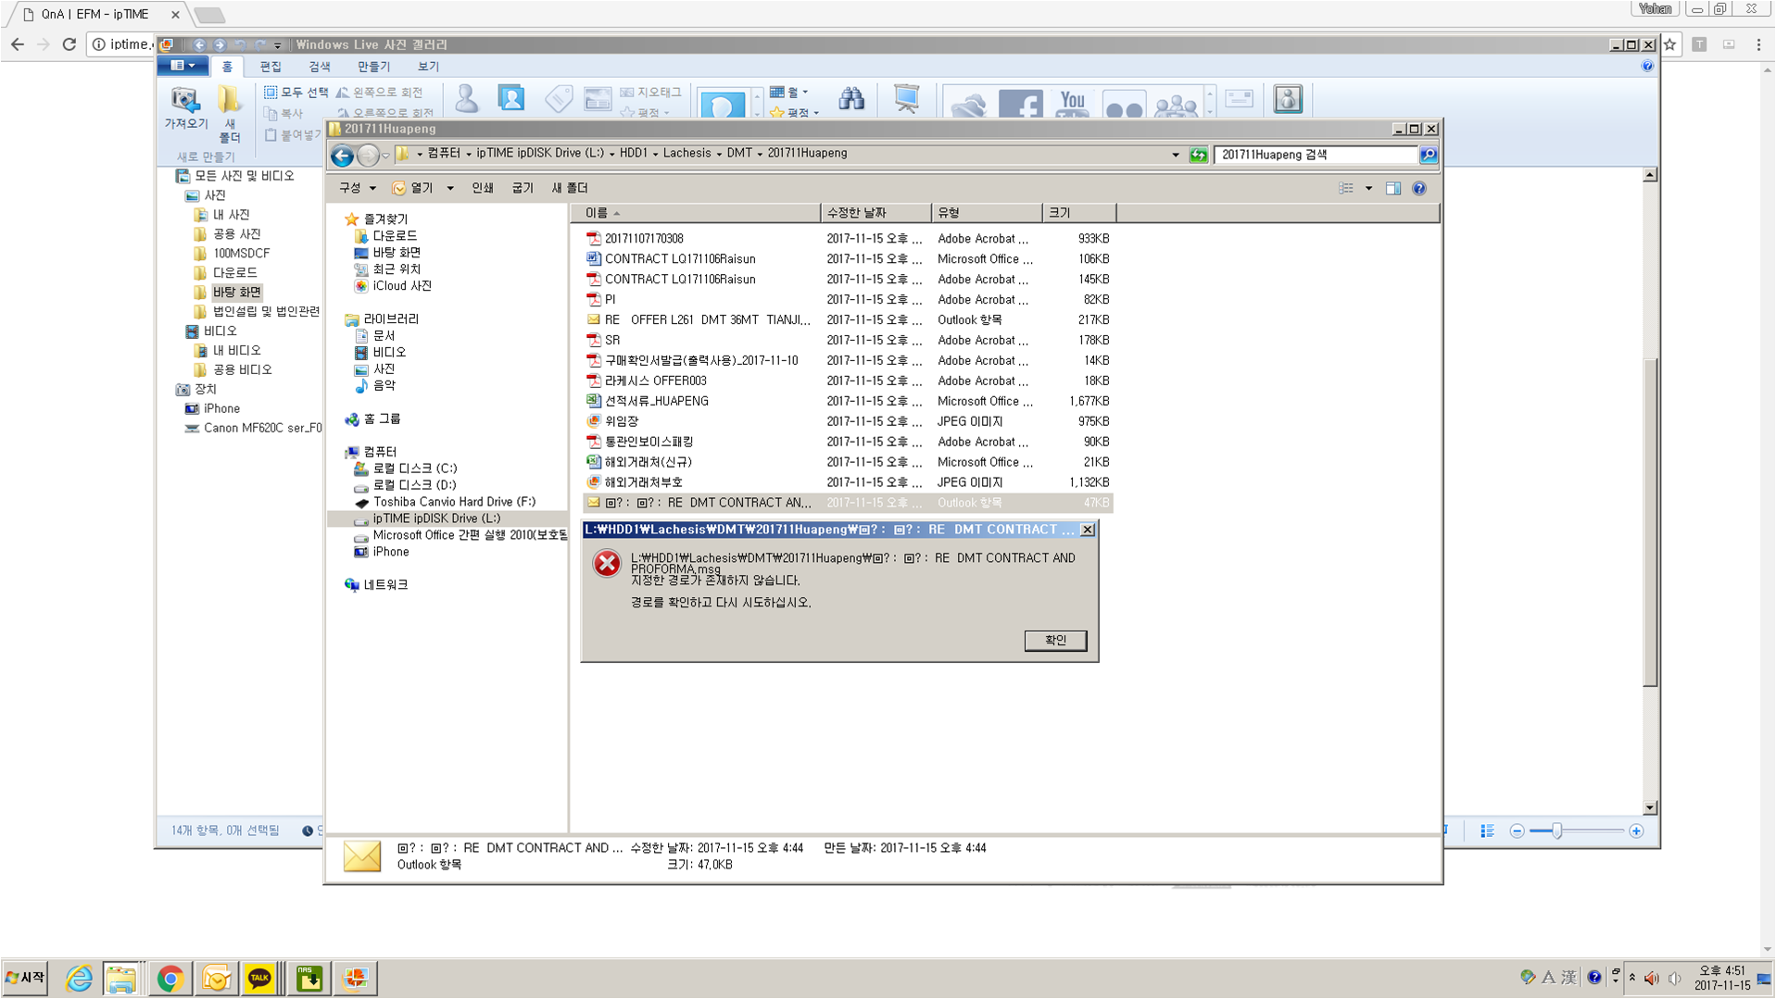Screen dimensions: 1776x999
Task: Click the 확인 button in error dialog
Action: click(x=1055, y=640)
